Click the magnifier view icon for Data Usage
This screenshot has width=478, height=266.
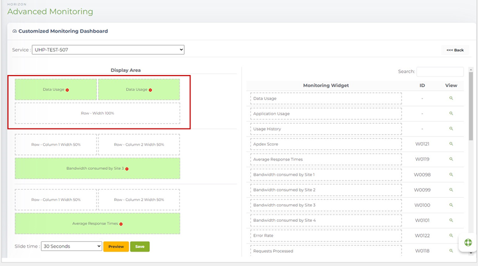[x=451, y=99]
